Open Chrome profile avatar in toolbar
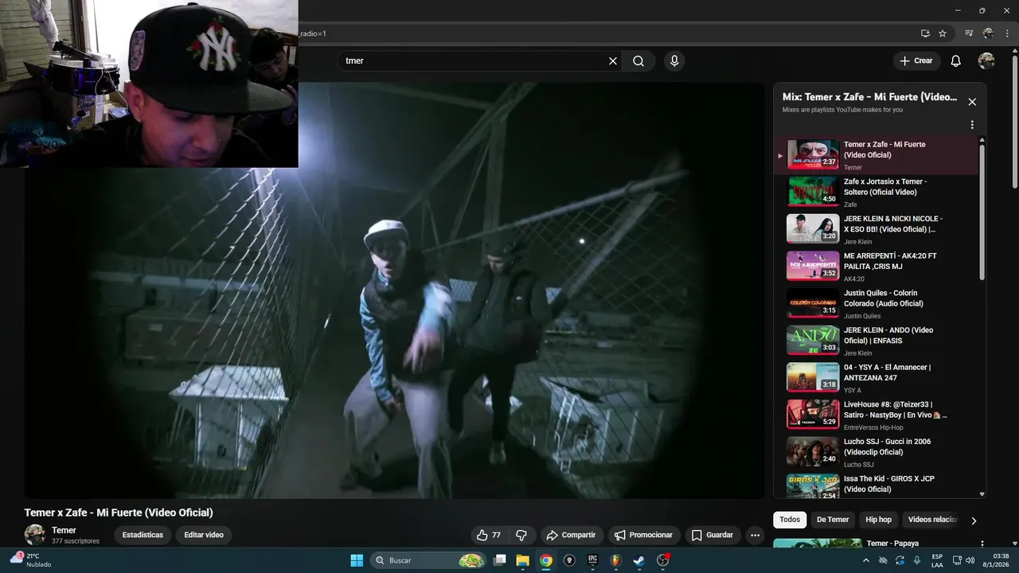Screen dimensions: 1019x573 point(988,33)
